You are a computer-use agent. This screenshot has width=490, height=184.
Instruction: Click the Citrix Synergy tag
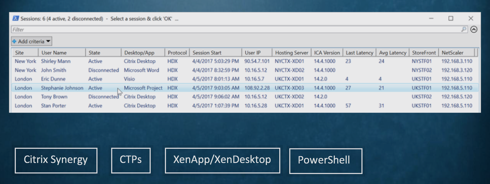point(56,160)
